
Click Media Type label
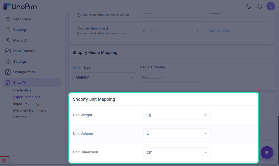(x=82, y=68)
